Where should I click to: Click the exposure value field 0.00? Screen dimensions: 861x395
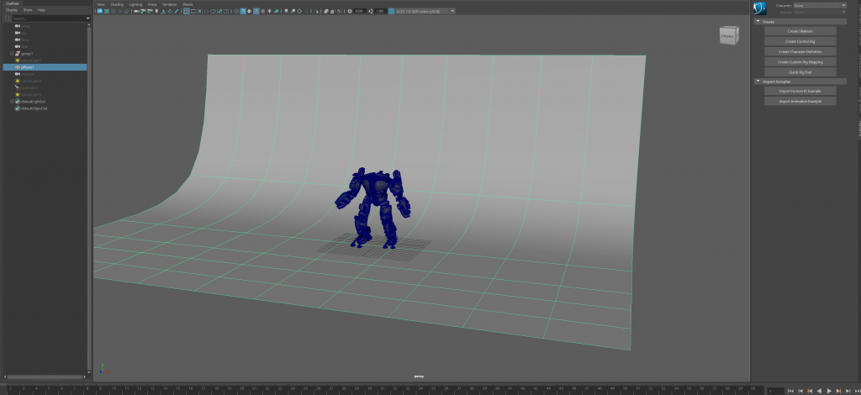tap(360, 11)
